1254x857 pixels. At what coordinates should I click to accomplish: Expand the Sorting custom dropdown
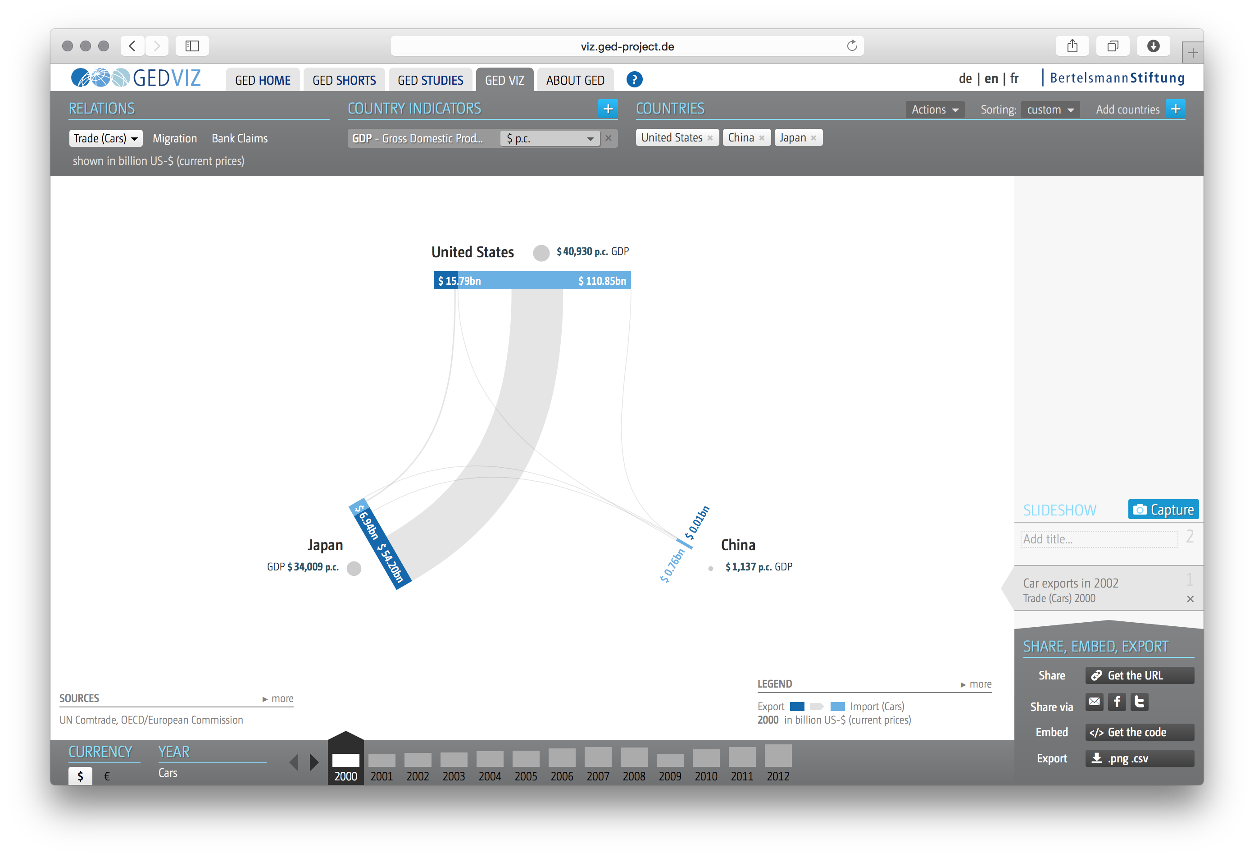coord(1050,109)
